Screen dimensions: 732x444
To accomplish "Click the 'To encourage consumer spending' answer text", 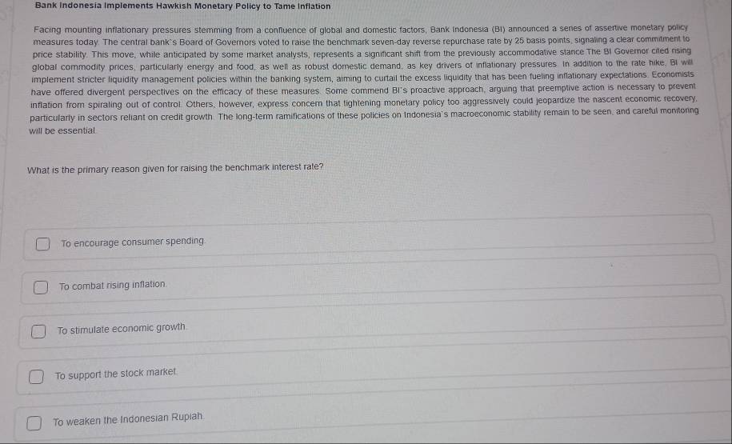I will point(133,242).
